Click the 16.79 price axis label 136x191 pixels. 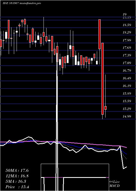(x=127, y=71)
